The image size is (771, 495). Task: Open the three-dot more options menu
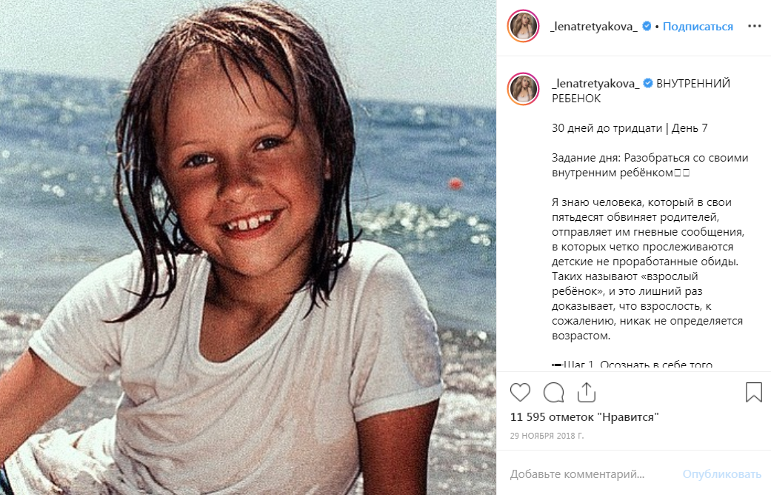(754, 27)
